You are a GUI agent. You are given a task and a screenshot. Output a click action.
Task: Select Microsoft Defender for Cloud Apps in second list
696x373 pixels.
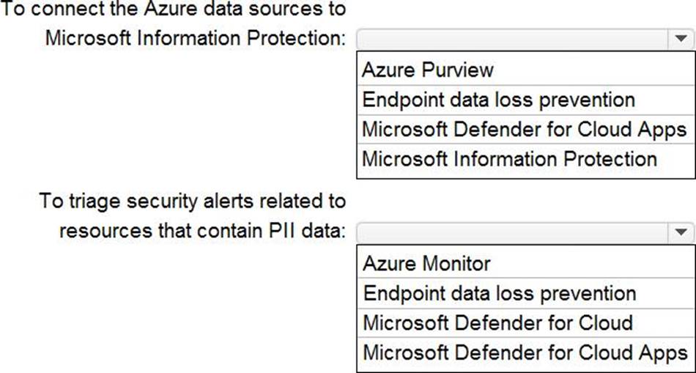click(x=525, y=352)
